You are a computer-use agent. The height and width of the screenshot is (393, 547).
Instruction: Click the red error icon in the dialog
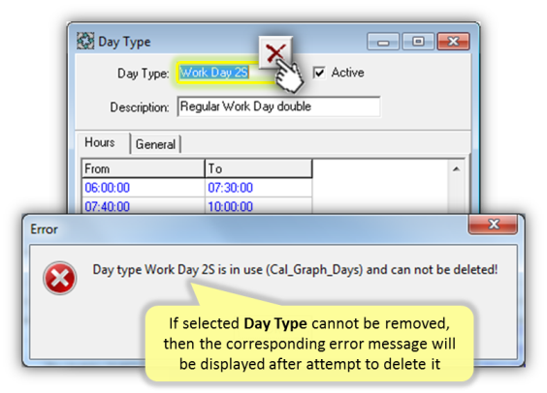click(x=60, y=278)
